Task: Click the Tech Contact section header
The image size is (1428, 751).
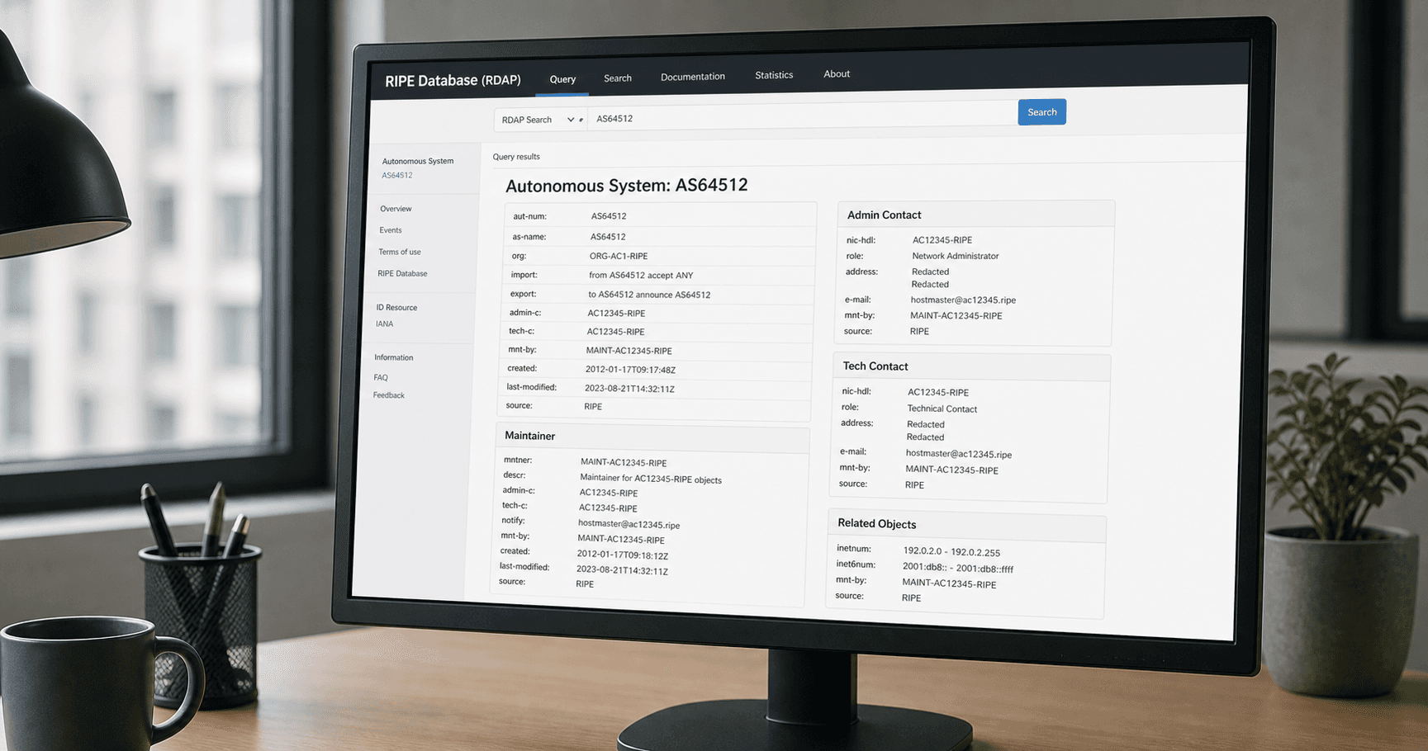Action: [x=972, y=366]
